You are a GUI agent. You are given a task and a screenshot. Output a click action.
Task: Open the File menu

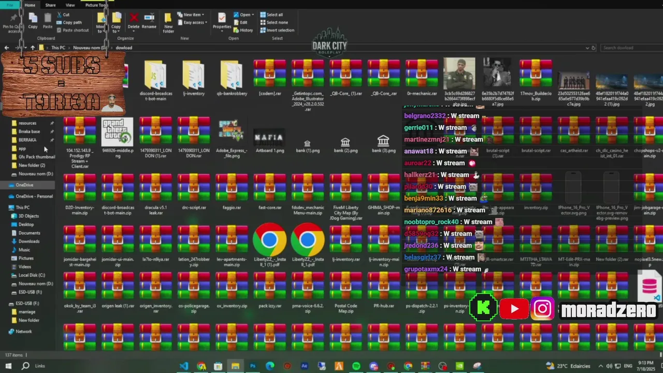(10, 5)
